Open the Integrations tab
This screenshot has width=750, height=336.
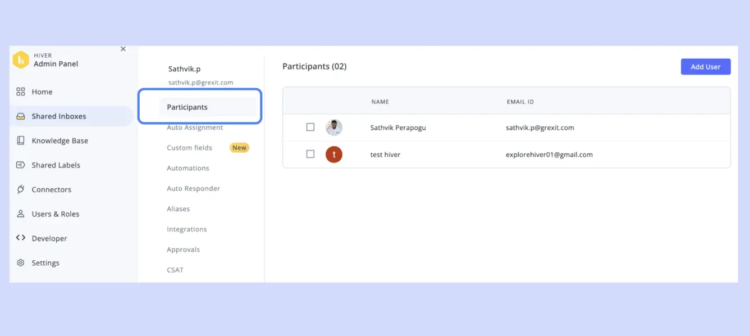pyautogui.click(x=187, y=229)
